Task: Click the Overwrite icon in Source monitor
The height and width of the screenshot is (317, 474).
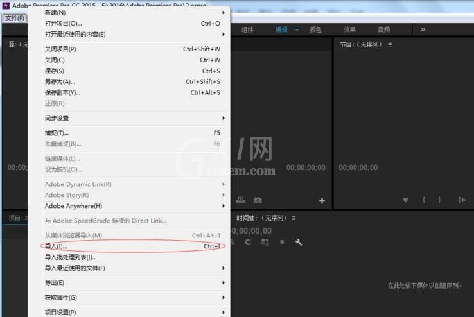Action: [241, 200]
